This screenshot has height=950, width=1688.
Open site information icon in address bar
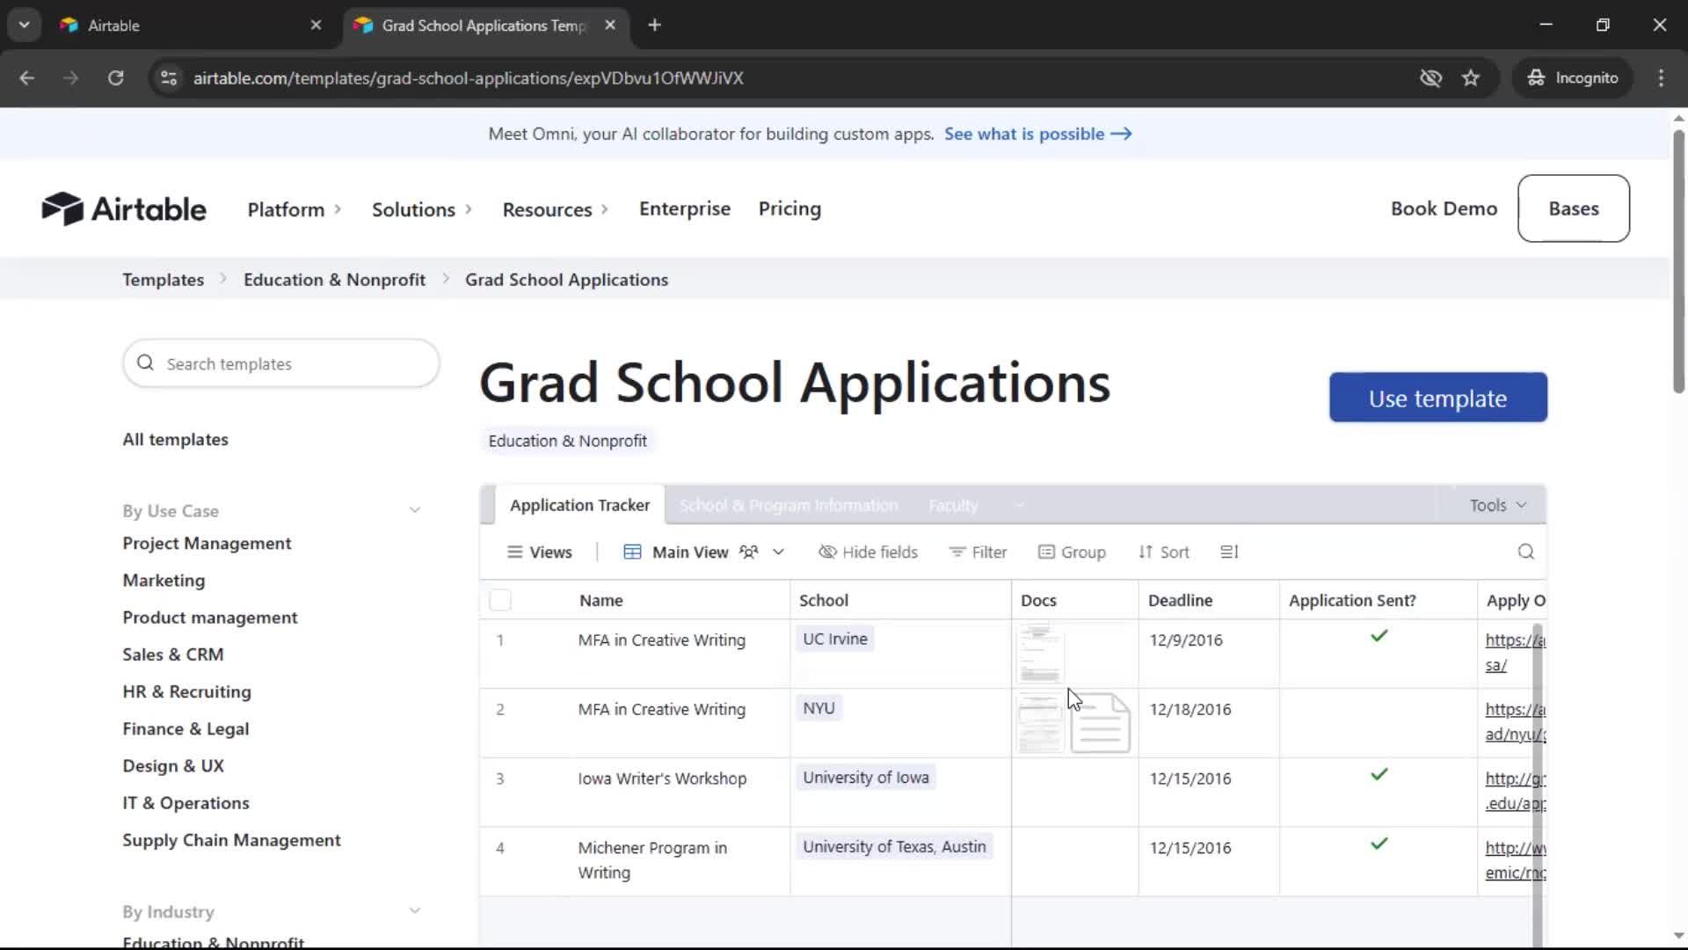point(169,77)
